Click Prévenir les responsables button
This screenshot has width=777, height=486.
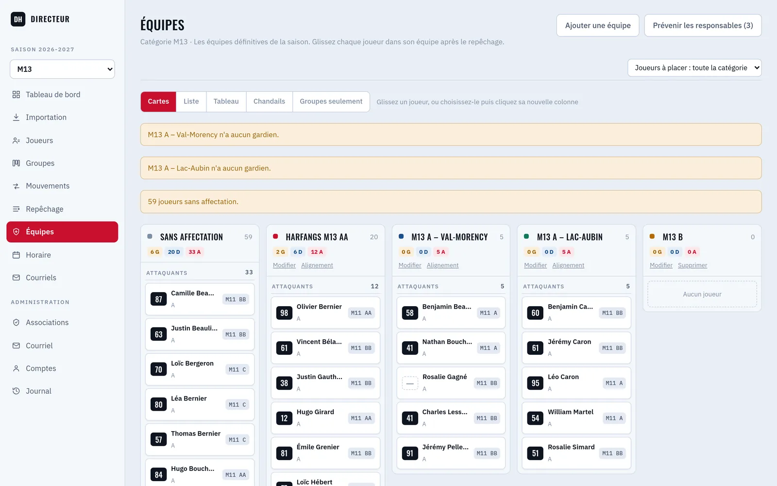703,25
